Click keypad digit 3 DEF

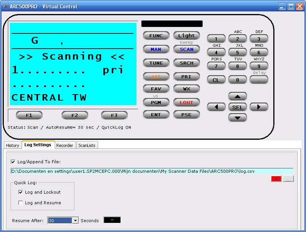click(x=259, y=39)
